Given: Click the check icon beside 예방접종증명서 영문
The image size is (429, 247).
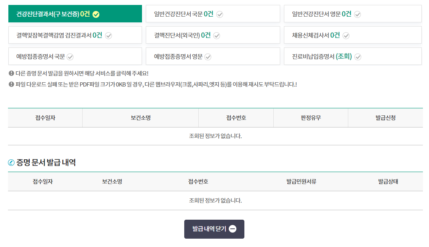Looking at the screenshot, I should (208, 56).
